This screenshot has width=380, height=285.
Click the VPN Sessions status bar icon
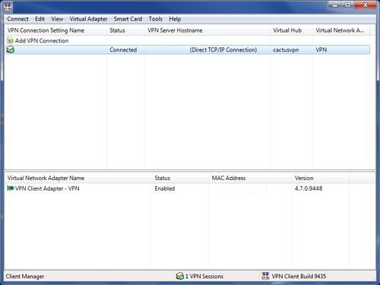(x=179, y=276)
